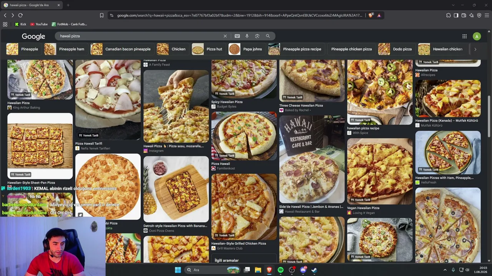Open Discord from the taskbar
Viewport: 492px width, 276px height.
point(303,270)
